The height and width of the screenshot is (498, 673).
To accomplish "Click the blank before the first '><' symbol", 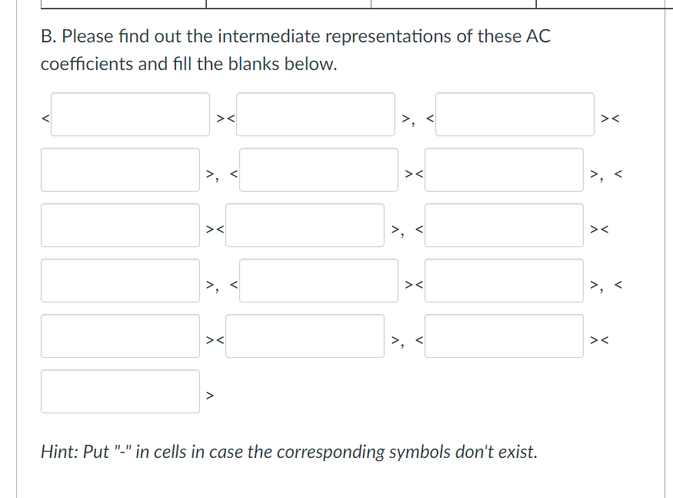I will click(129, 114).
